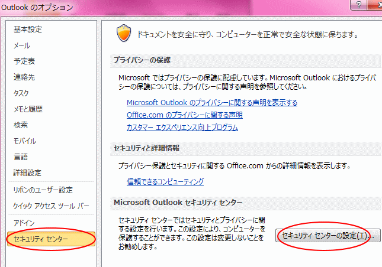This screenshot has width=382, height=267.
Task: Click the セキュリティと詳細情報 section heading
Action: 147,148
